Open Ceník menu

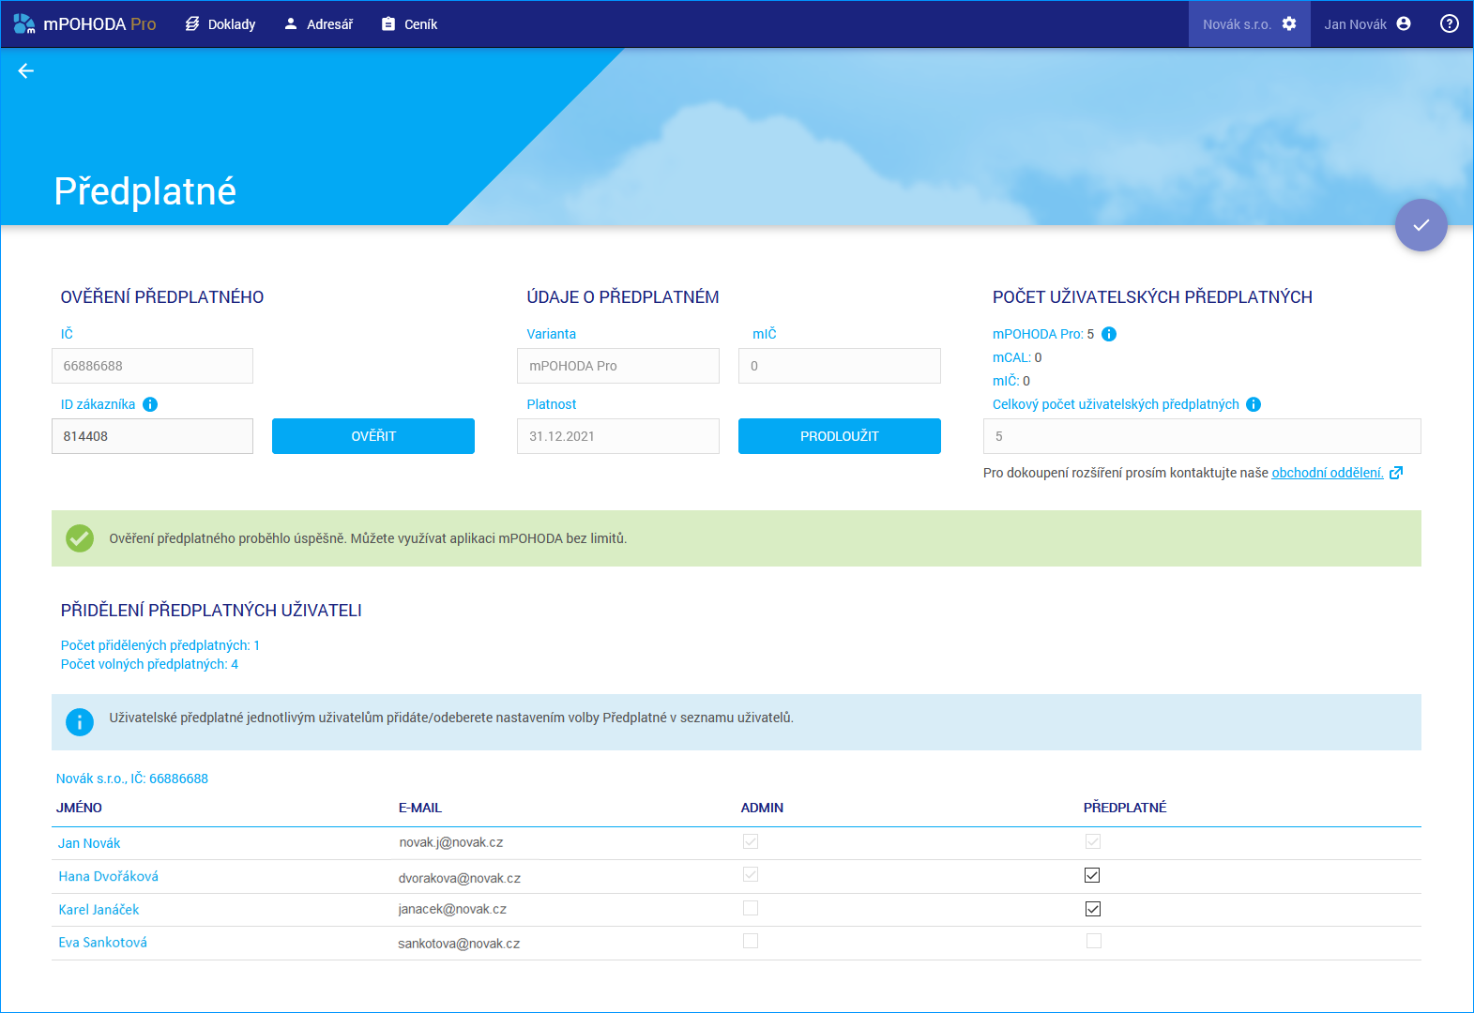410,24
